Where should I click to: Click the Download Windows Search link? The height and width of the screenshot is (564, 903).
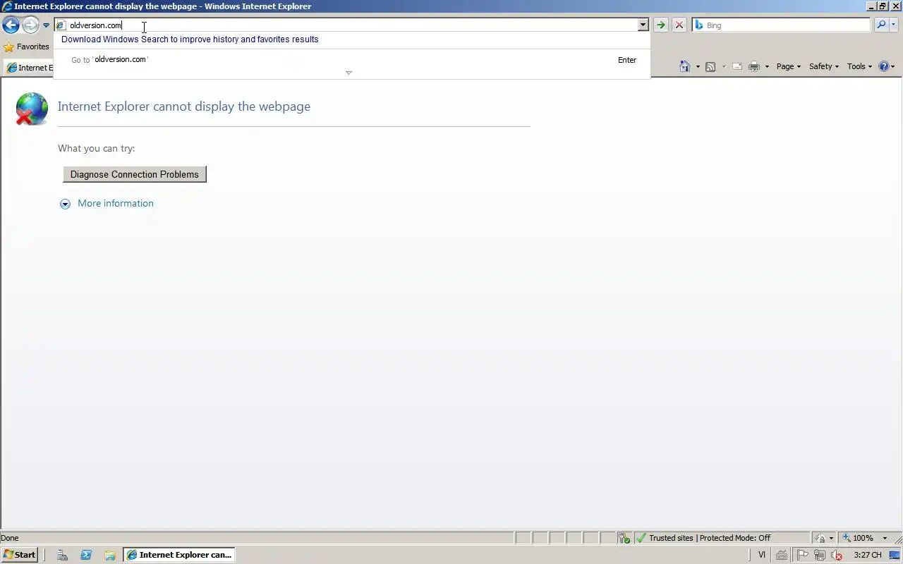tap(190, 39)
